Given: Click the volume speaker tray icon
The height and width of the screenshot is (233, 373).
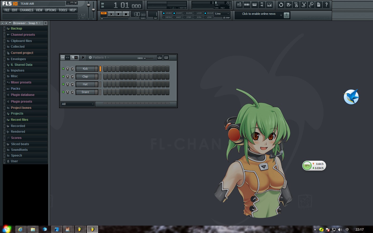Looking at the screenshot, I should click(x=340, y=229).
